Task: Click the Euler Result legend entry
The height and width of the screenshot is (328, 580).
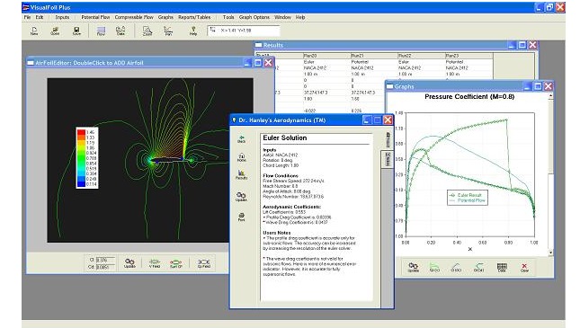Action: [467, 195]
